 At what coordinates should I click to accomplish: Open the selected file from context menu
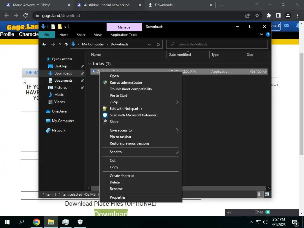tap(140, 76)
